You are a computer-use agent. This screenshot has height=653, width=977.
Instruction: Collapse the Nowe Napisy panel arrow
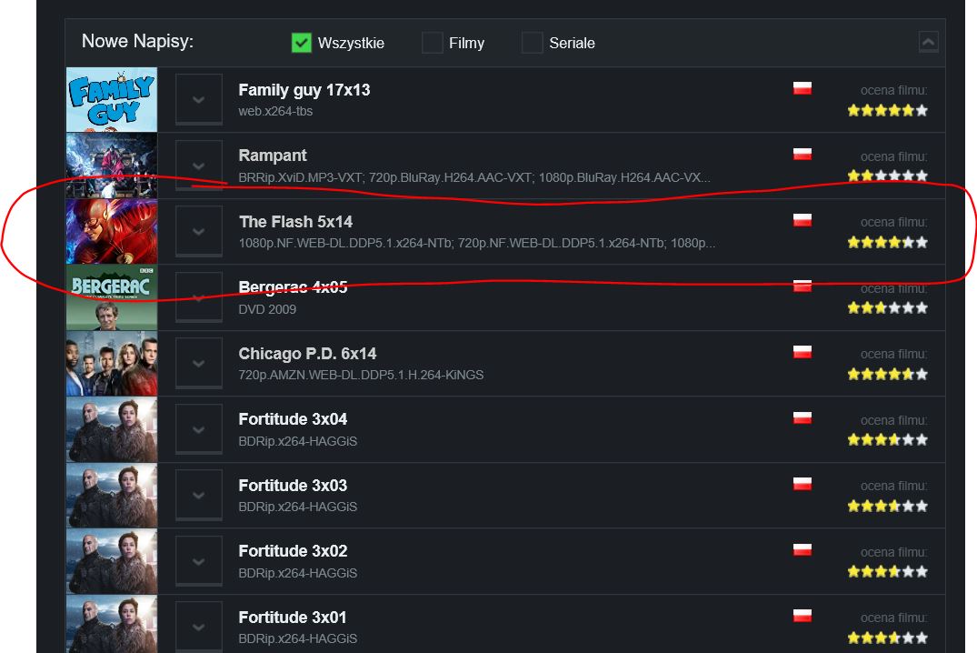(x=929, y=43)
